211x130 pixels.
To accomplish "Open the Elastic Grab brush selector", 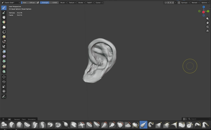I will (x=11, y=2).
